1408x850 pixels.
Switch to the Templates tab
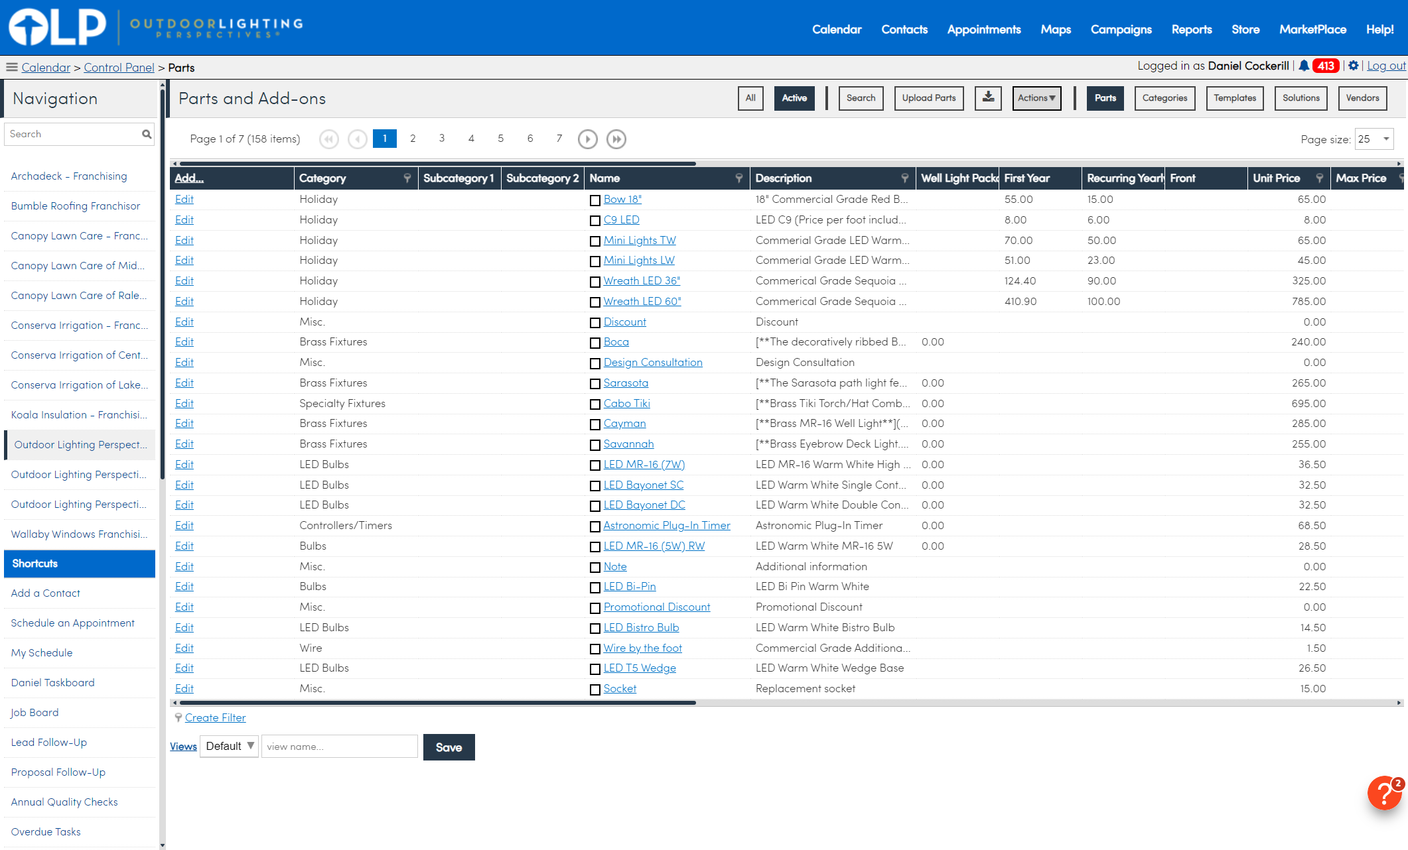[x=1235, y=98]
